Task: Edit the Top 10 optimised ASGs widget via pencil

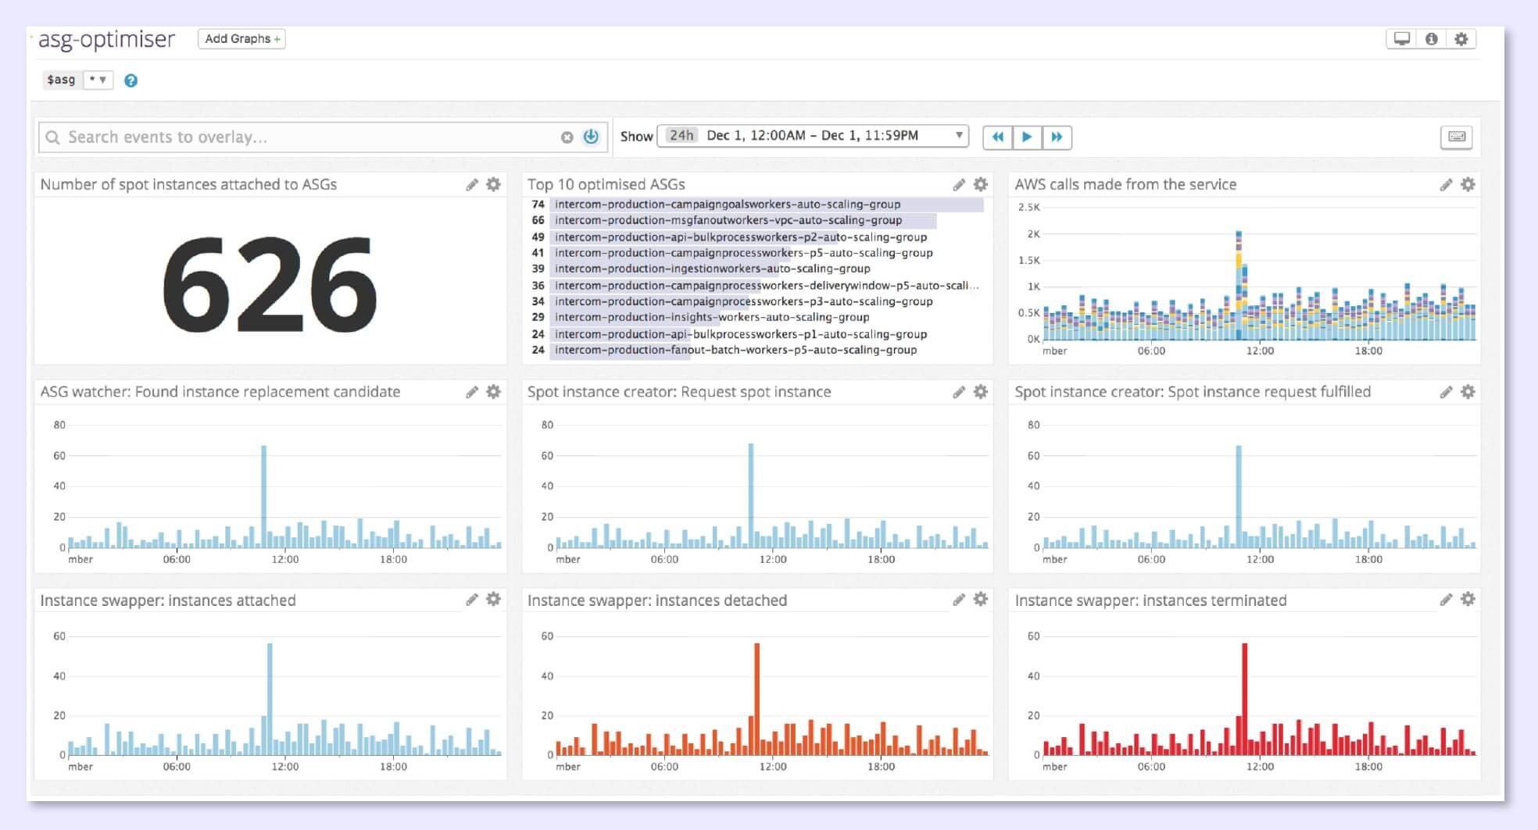Action: pyautogui.click(x=959, y=185)
